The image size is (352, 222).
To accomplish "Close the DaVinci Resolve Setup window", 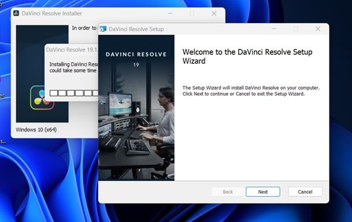I will [x=317, y=29].
